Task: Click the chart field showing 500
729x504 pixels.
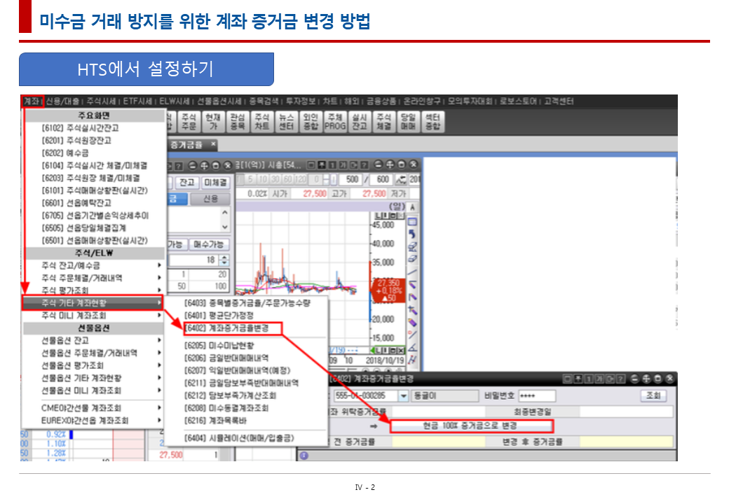Action: pyautogui.click(x=350, y=179)
